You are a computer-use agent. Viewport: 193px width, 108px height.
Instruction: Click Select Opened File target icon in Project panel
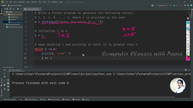click(7, 9)
